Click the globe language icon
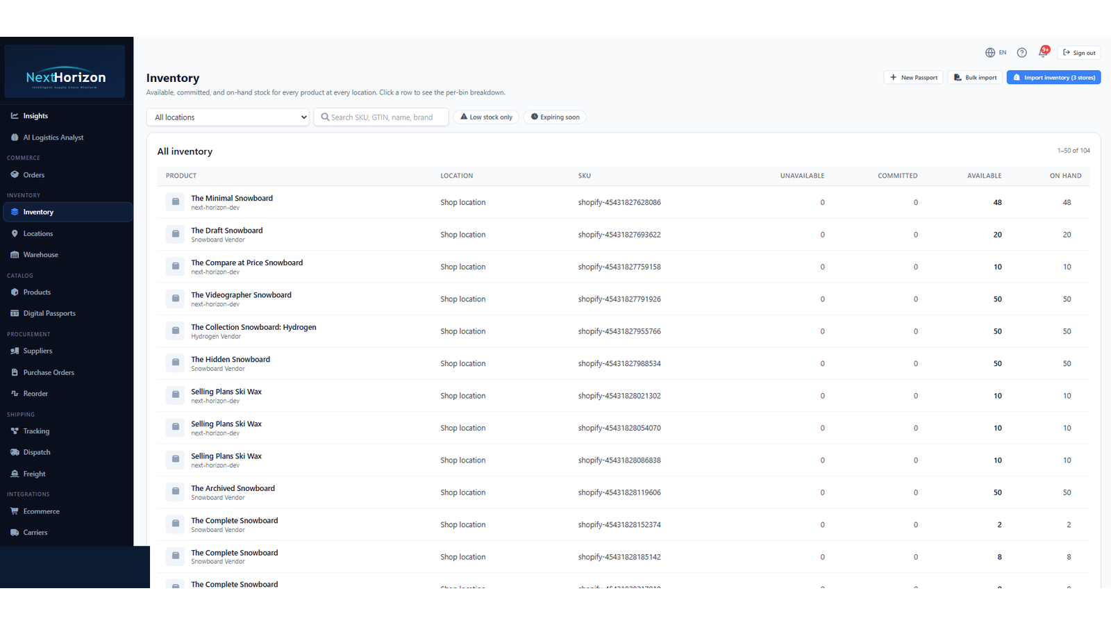 (990, 53)
